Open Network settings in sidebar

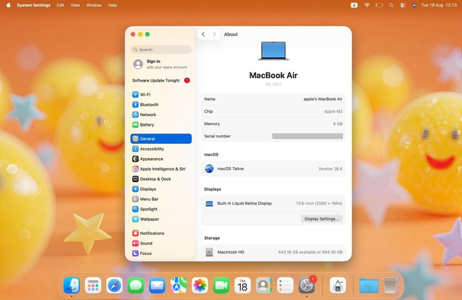pos(161,114)
